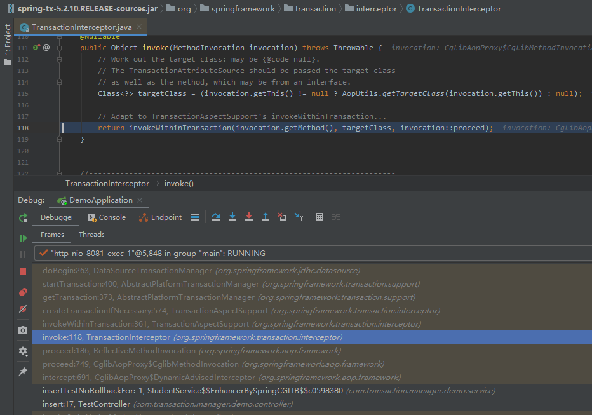This screenshot has height=415, width=592.
Task: Click interceptor breadcrumb folder
Action: (371, 9)
